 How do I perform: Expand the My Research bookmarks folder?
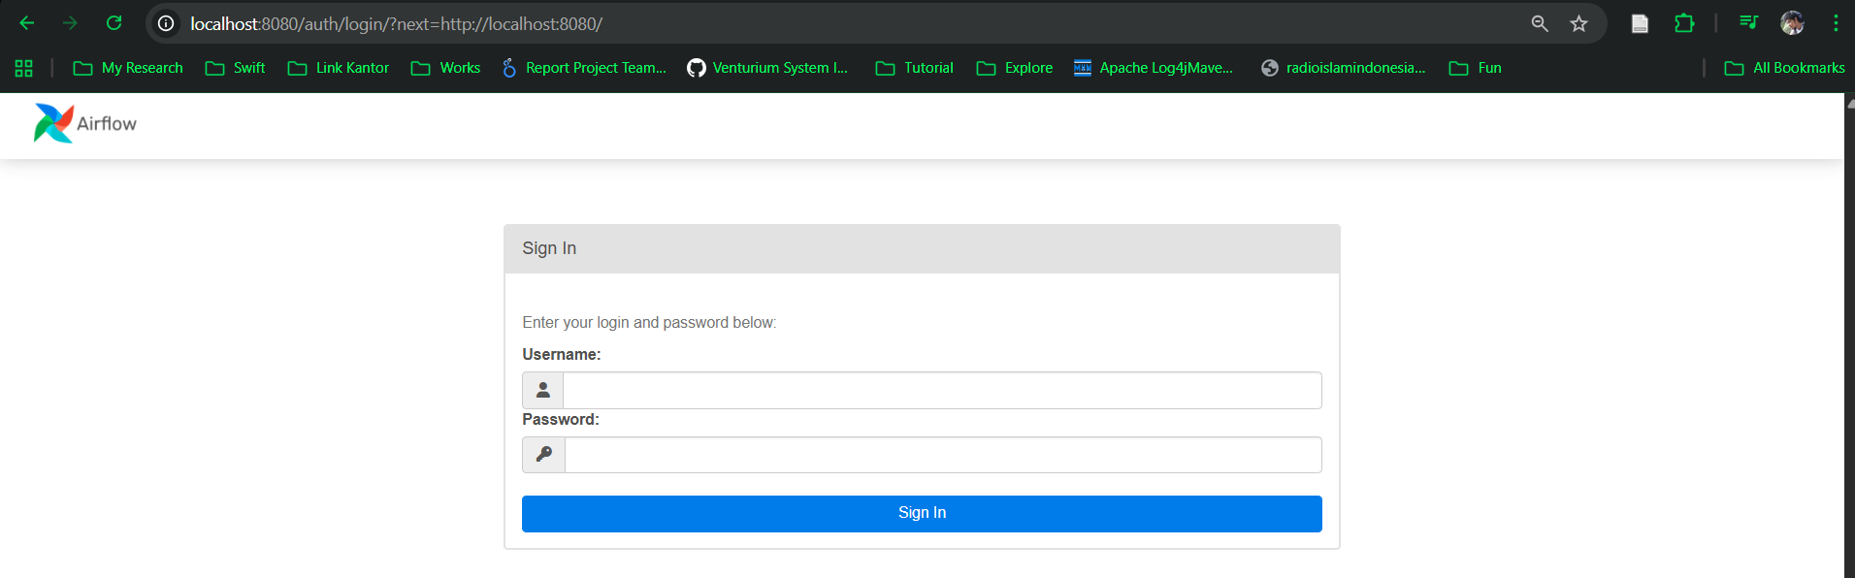click(129, 68)
